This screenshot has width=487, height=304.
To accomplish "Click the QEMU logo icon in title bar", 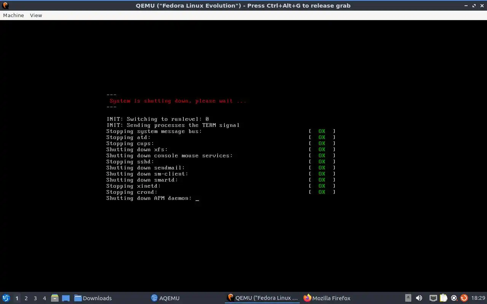I will [5, 6].
